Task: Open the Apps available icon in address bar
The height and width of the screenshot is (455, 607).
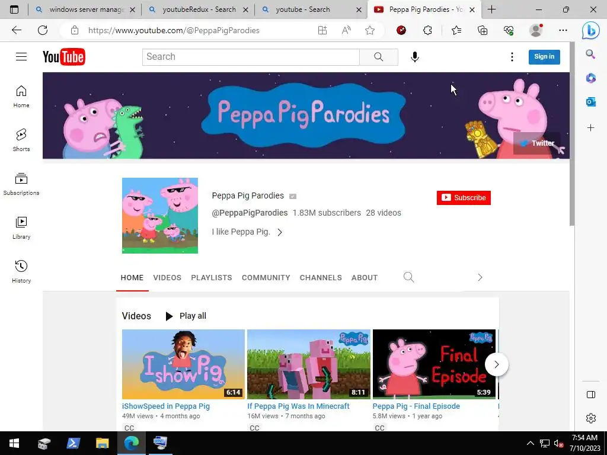Action: (322, 30)
